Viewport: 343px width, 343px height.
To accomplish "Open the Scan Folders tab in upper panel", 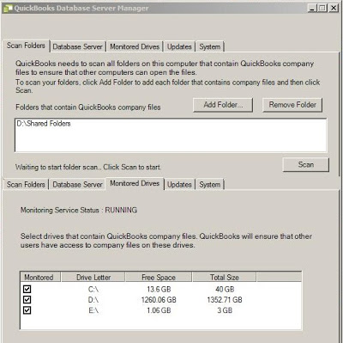I will (x=26, y=46).
